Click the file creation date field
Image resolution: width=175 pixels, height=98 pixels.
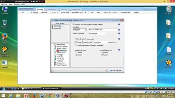tap(100, 42)
